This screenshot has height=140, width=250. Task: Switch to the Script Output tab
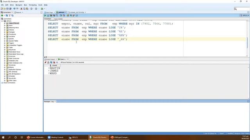50,59
